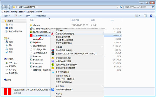The height and width of the screenshot is (97, 156).
Task: Open the 编辑(E) menu
Action: (x=14, y=12)
